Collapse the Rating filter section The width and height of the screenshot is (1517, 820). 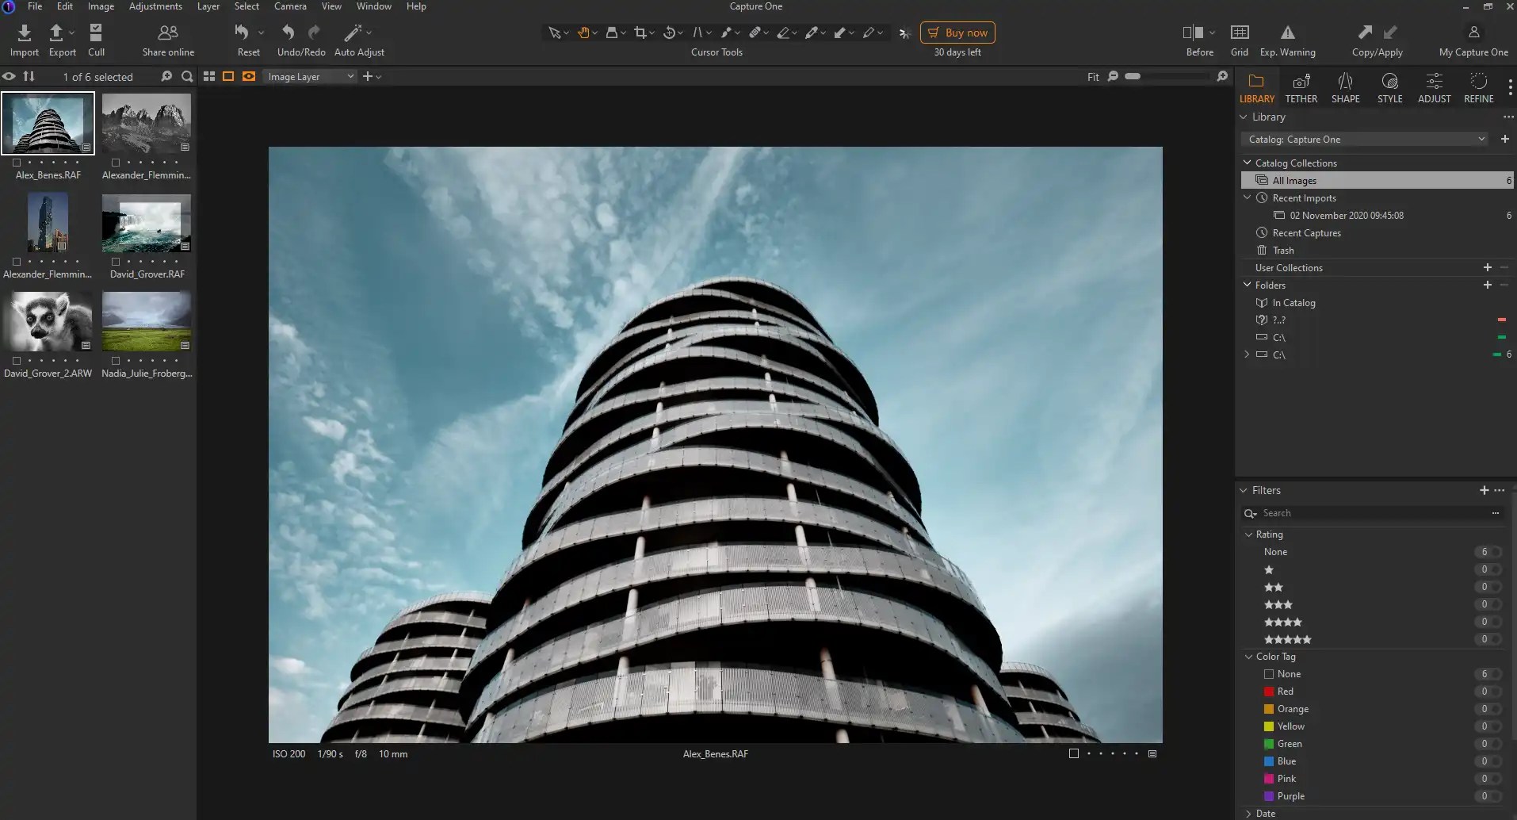[x=1248, y=535]
